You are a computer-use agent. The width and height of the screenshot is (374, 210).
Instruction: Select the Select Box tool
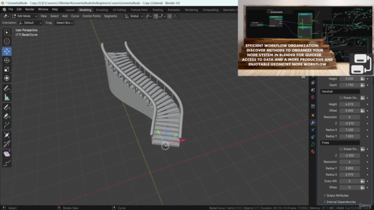pyautogui.click(x=6, y=33)
